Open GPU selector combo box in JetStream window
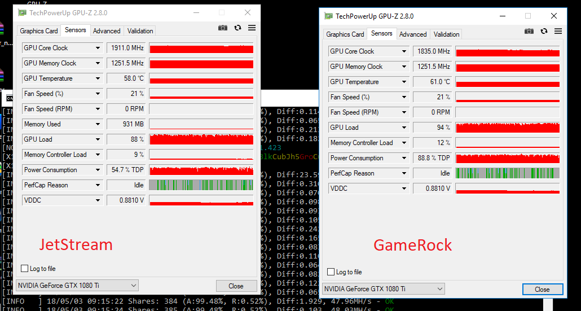581x311 pixels. point(77,286)
